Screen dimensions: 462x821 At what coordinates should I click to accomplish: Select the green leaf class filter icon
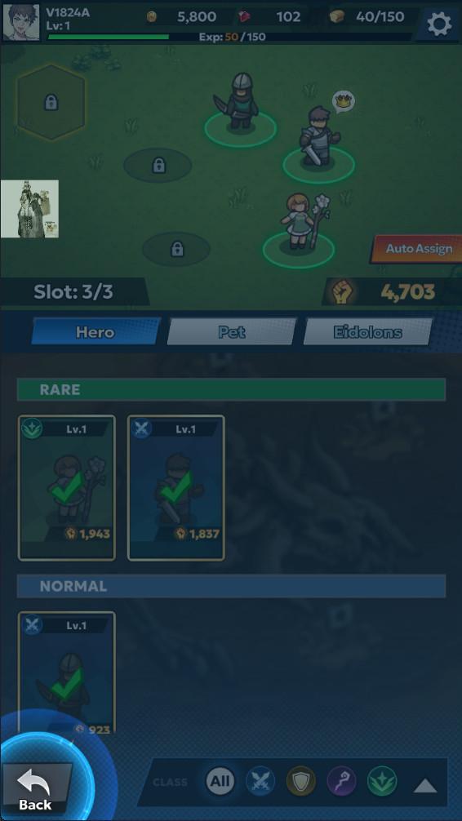382,781
